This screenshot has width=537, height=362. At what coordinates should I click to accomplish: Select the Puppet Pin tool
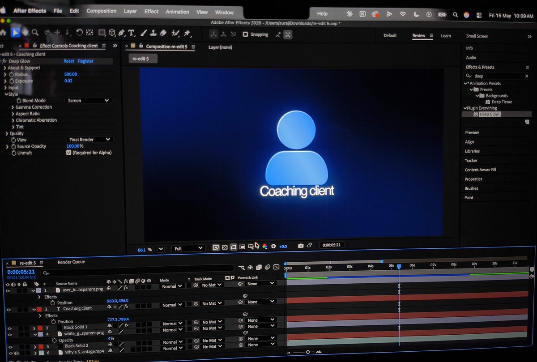187,33
